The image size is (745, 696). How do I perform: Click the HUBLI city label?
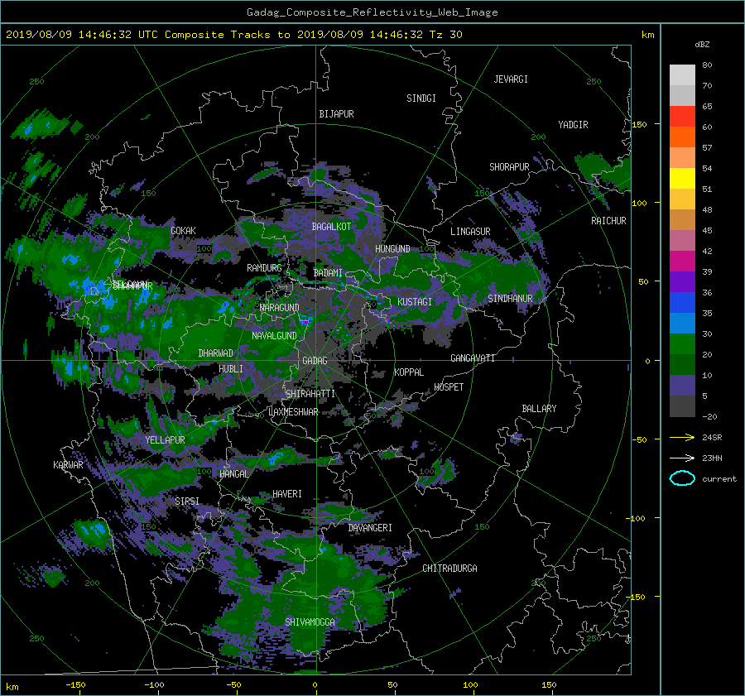[231, 368]
